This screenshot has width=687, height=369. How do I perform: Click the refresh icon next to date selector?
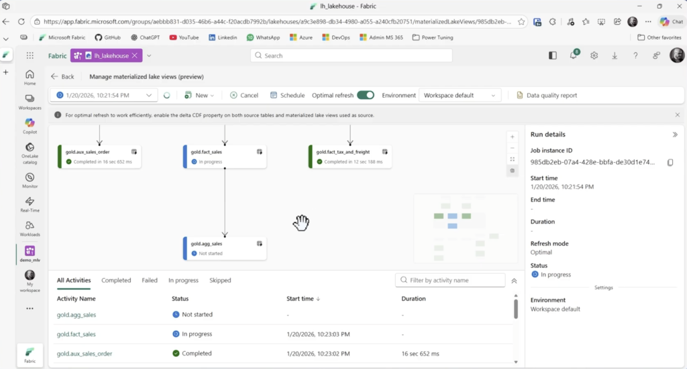click(x=167, y=96)
